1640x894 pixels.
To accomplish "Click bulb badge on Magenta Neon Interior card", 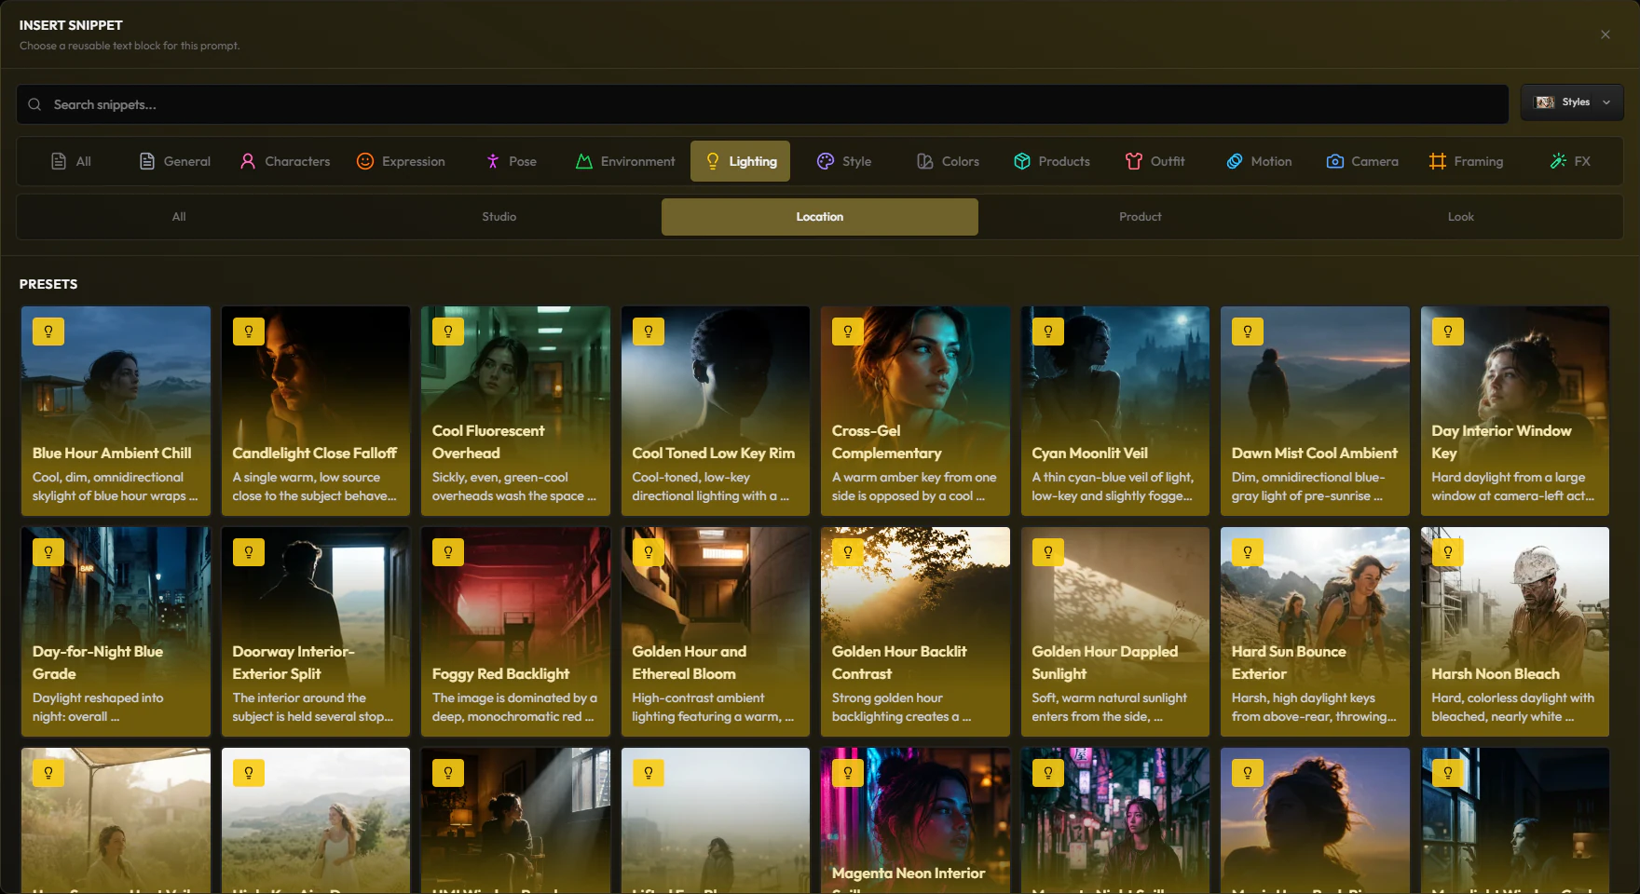I will click(848, 773).
